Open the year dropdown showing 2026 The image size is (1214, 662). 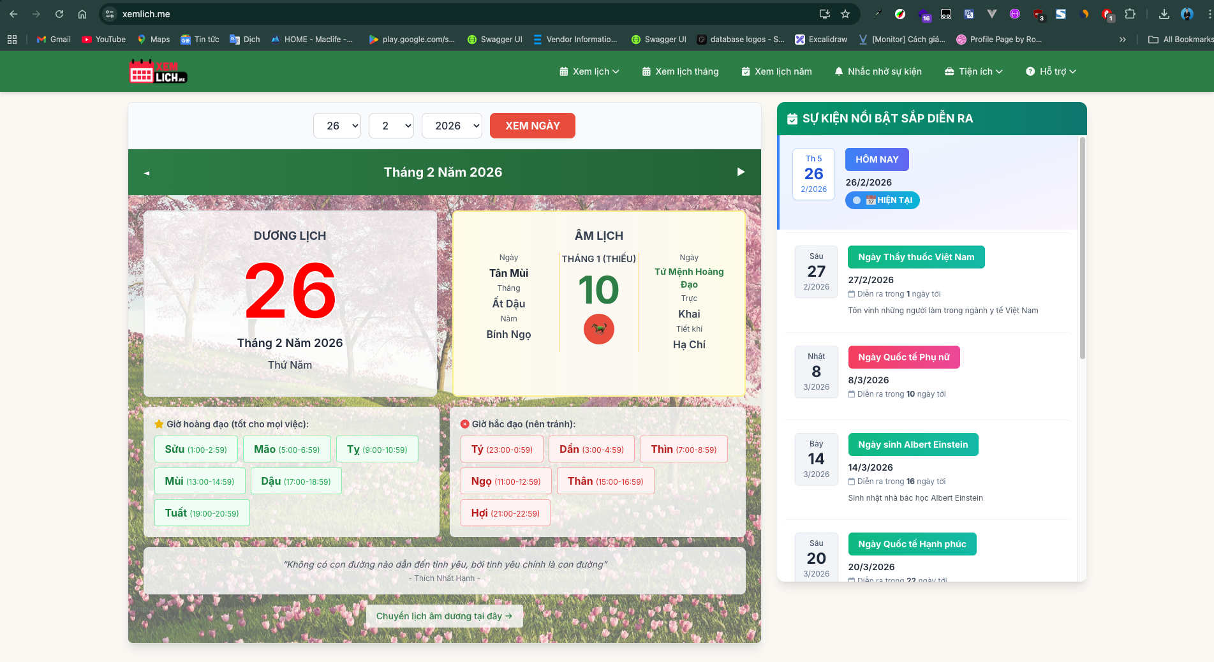[452, 126]
